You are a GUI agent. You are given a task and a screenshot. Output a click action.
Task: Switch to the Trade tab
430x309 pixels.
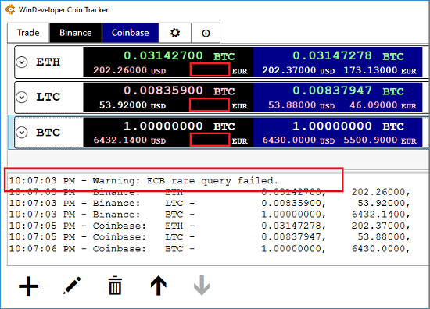(28, 33)
